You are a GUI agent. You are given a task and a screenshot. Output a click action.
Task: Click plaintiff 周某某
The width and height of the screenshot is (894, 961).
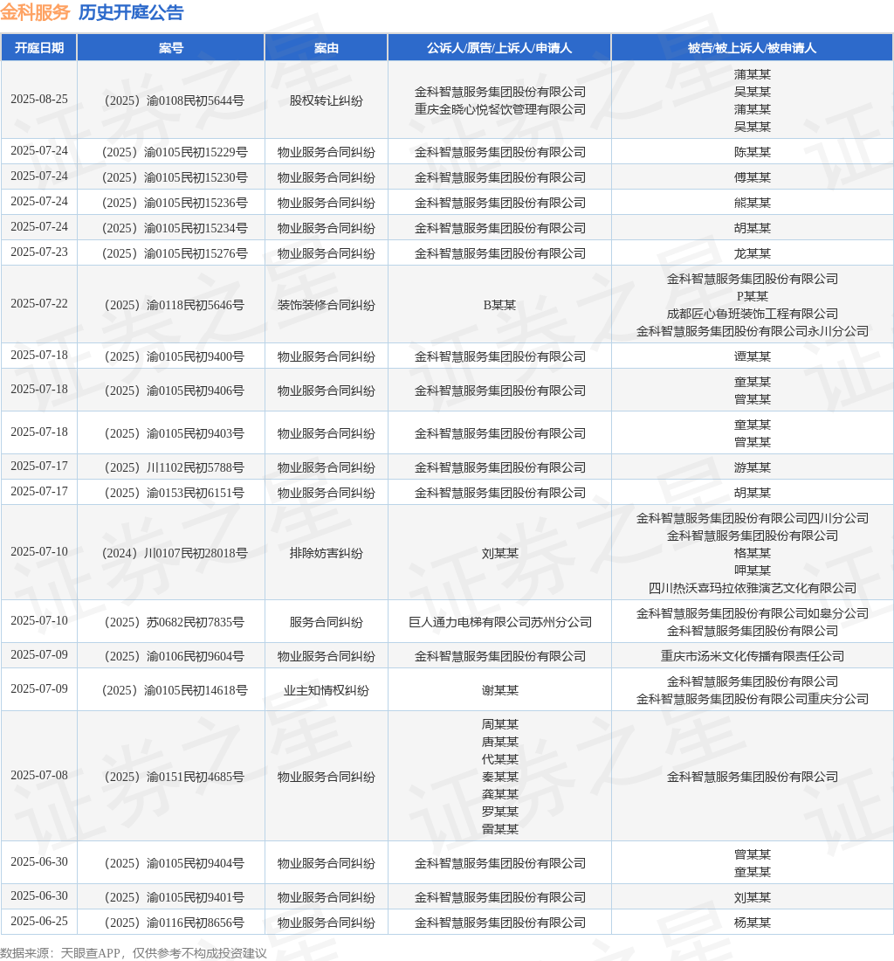(499, 724)
